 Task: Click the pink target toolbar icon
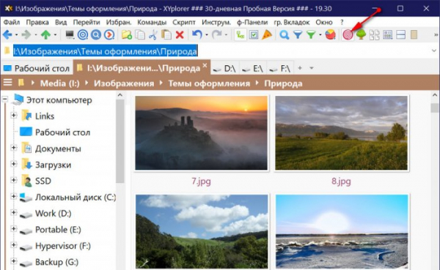click(348, 34)
